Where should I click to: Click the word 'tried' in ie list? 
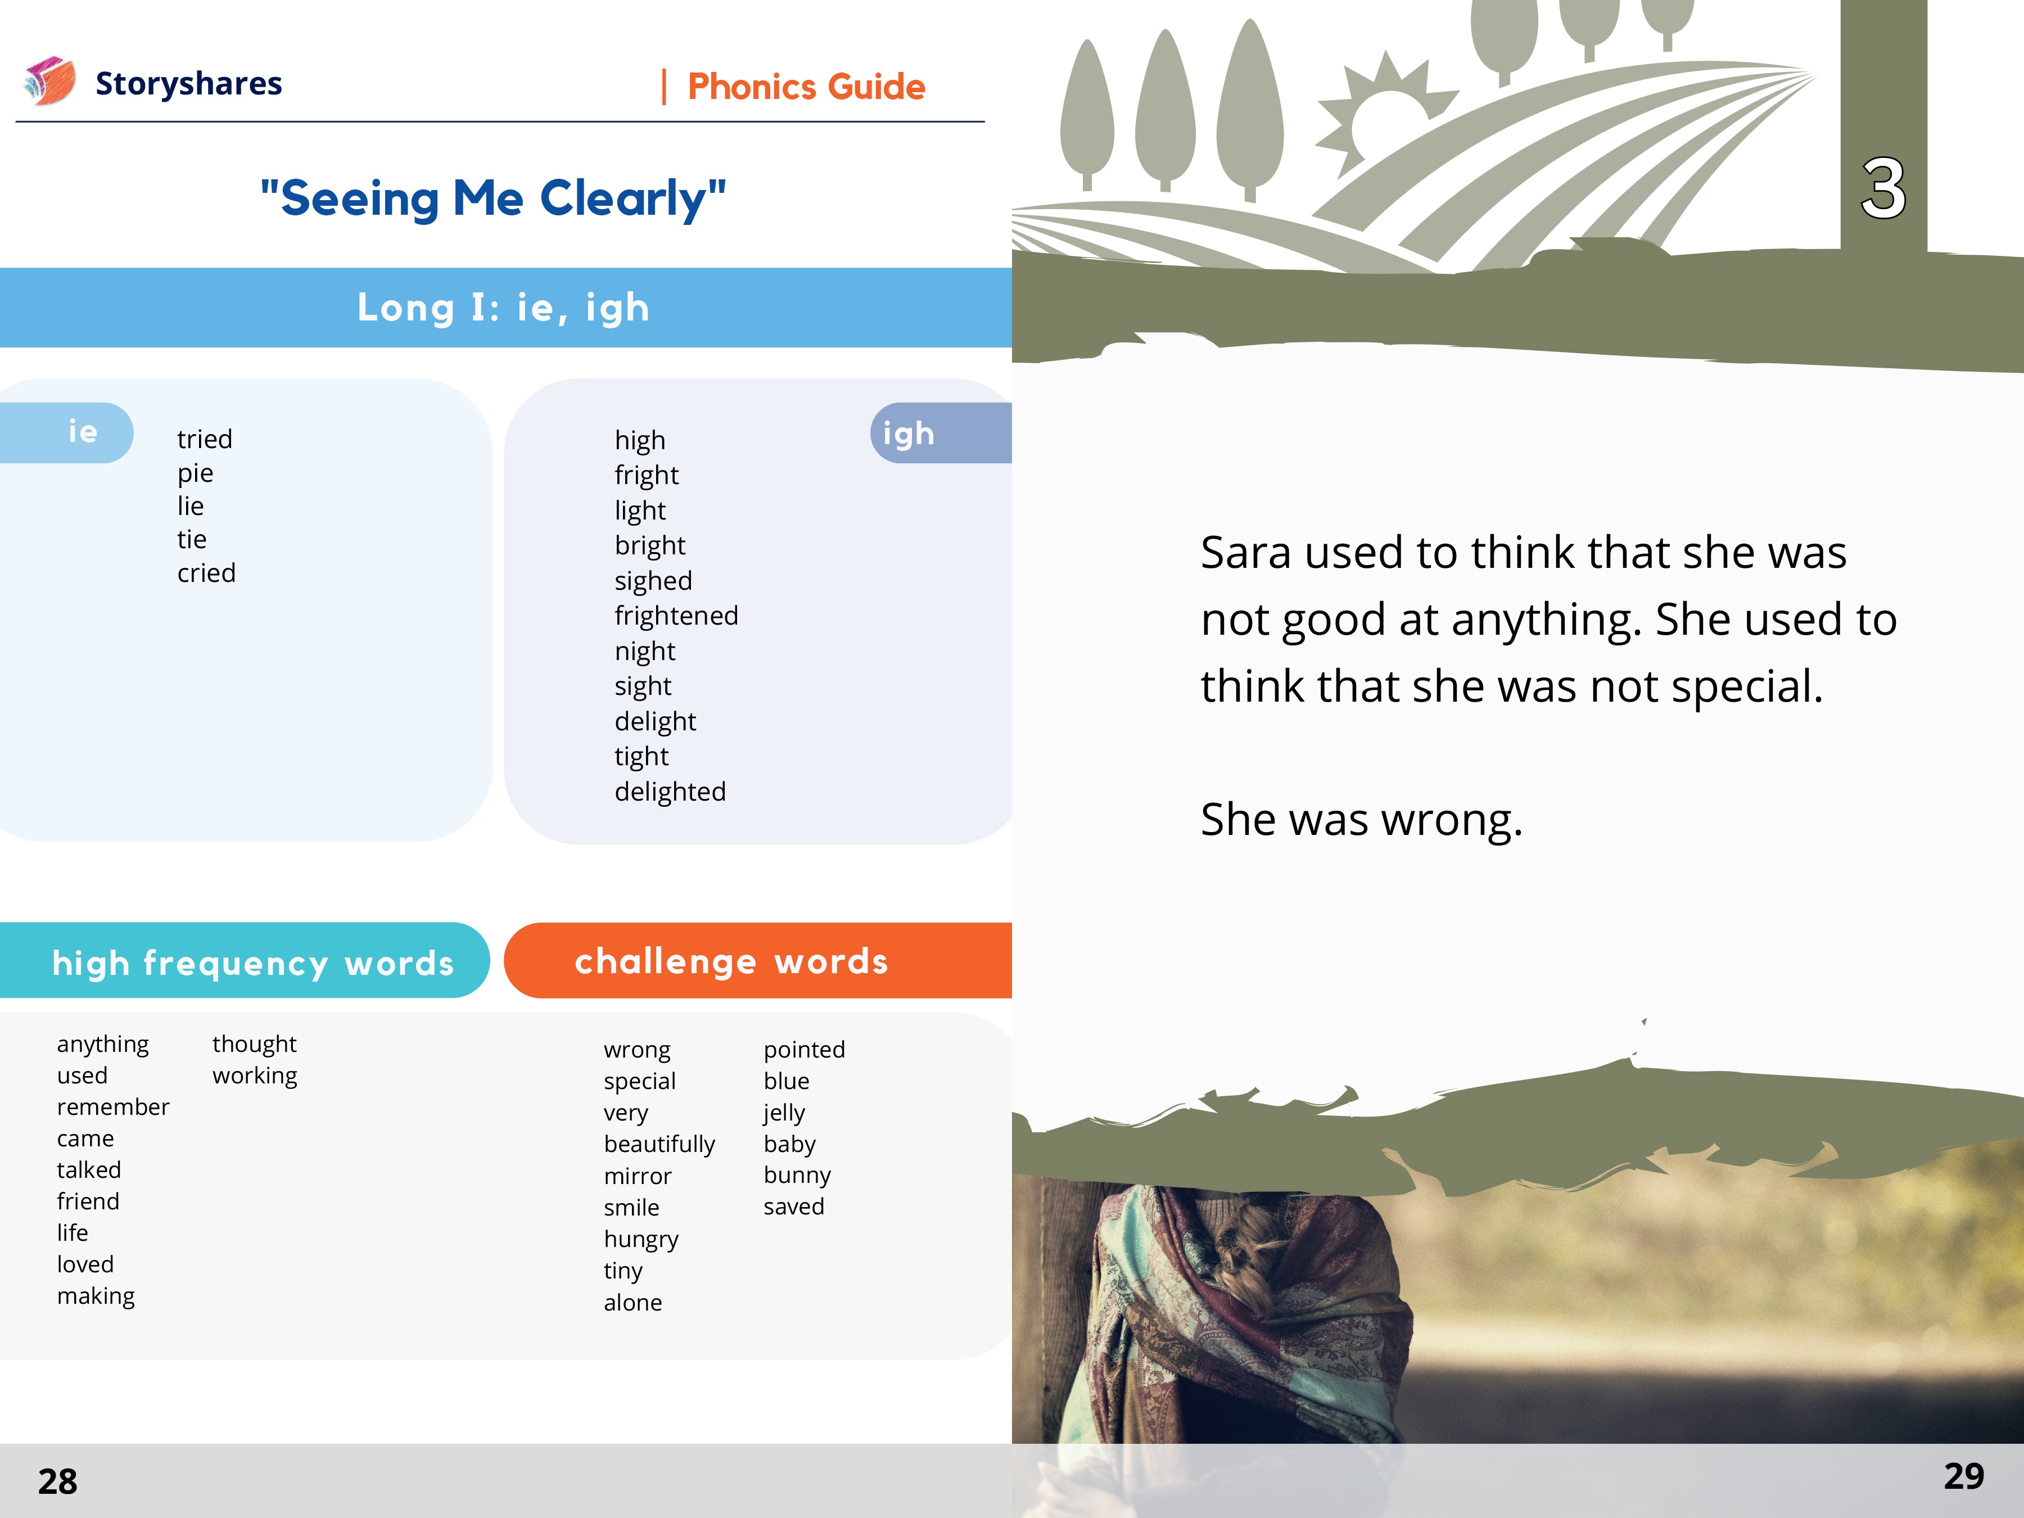coord(205,439)
